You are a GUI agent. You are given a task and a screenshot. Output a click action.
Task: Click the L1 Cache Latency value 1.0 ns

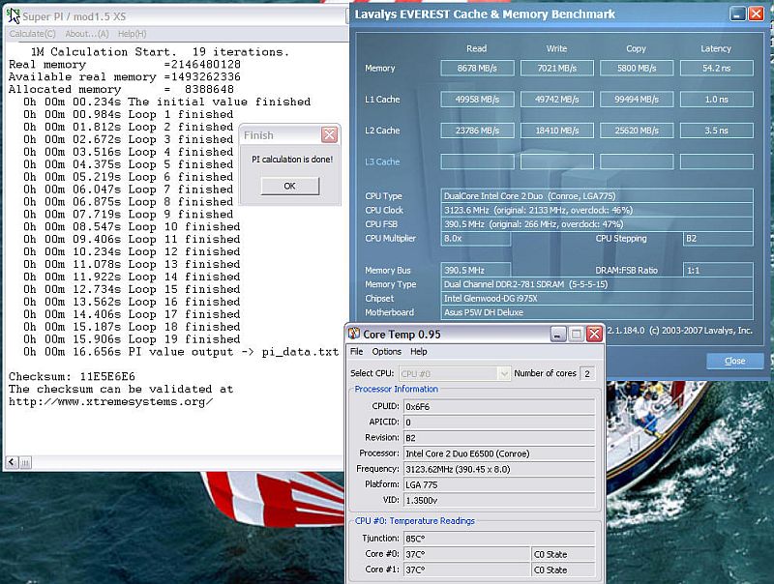(717, 100)
